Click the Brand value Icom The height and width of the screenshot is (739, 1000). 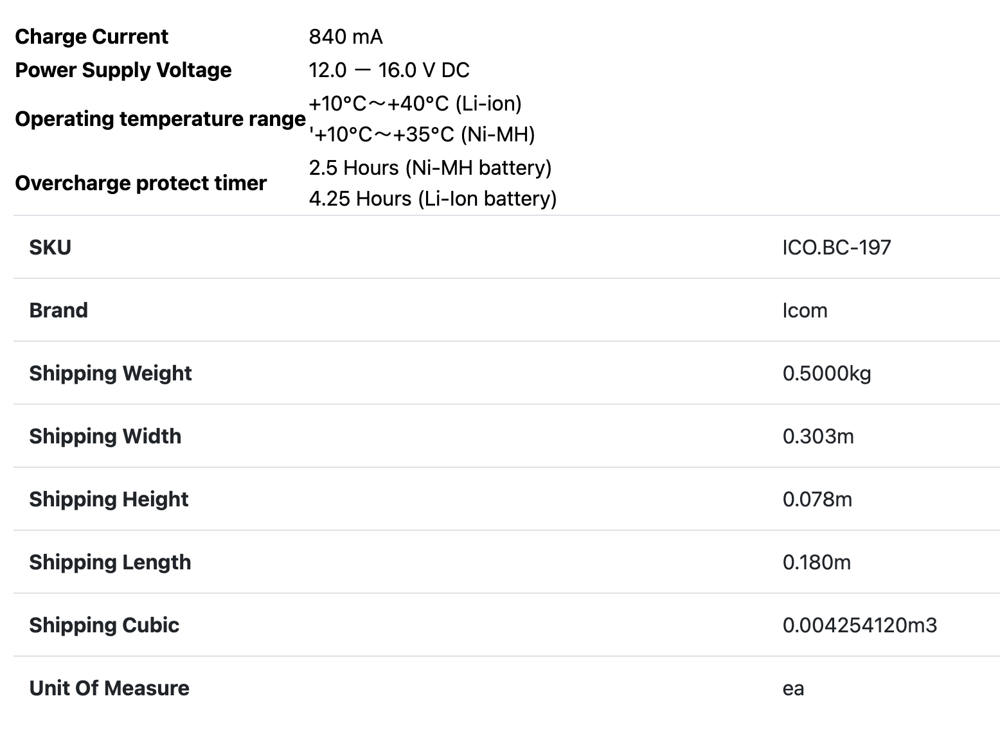[805, 310]
